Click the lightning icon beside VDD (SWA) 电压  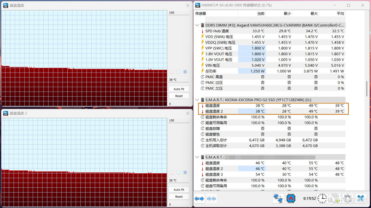(x=203, y=37)
